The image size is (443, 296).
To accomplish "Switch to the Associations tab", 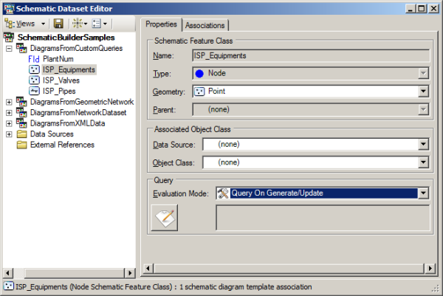I will (205, 25).
